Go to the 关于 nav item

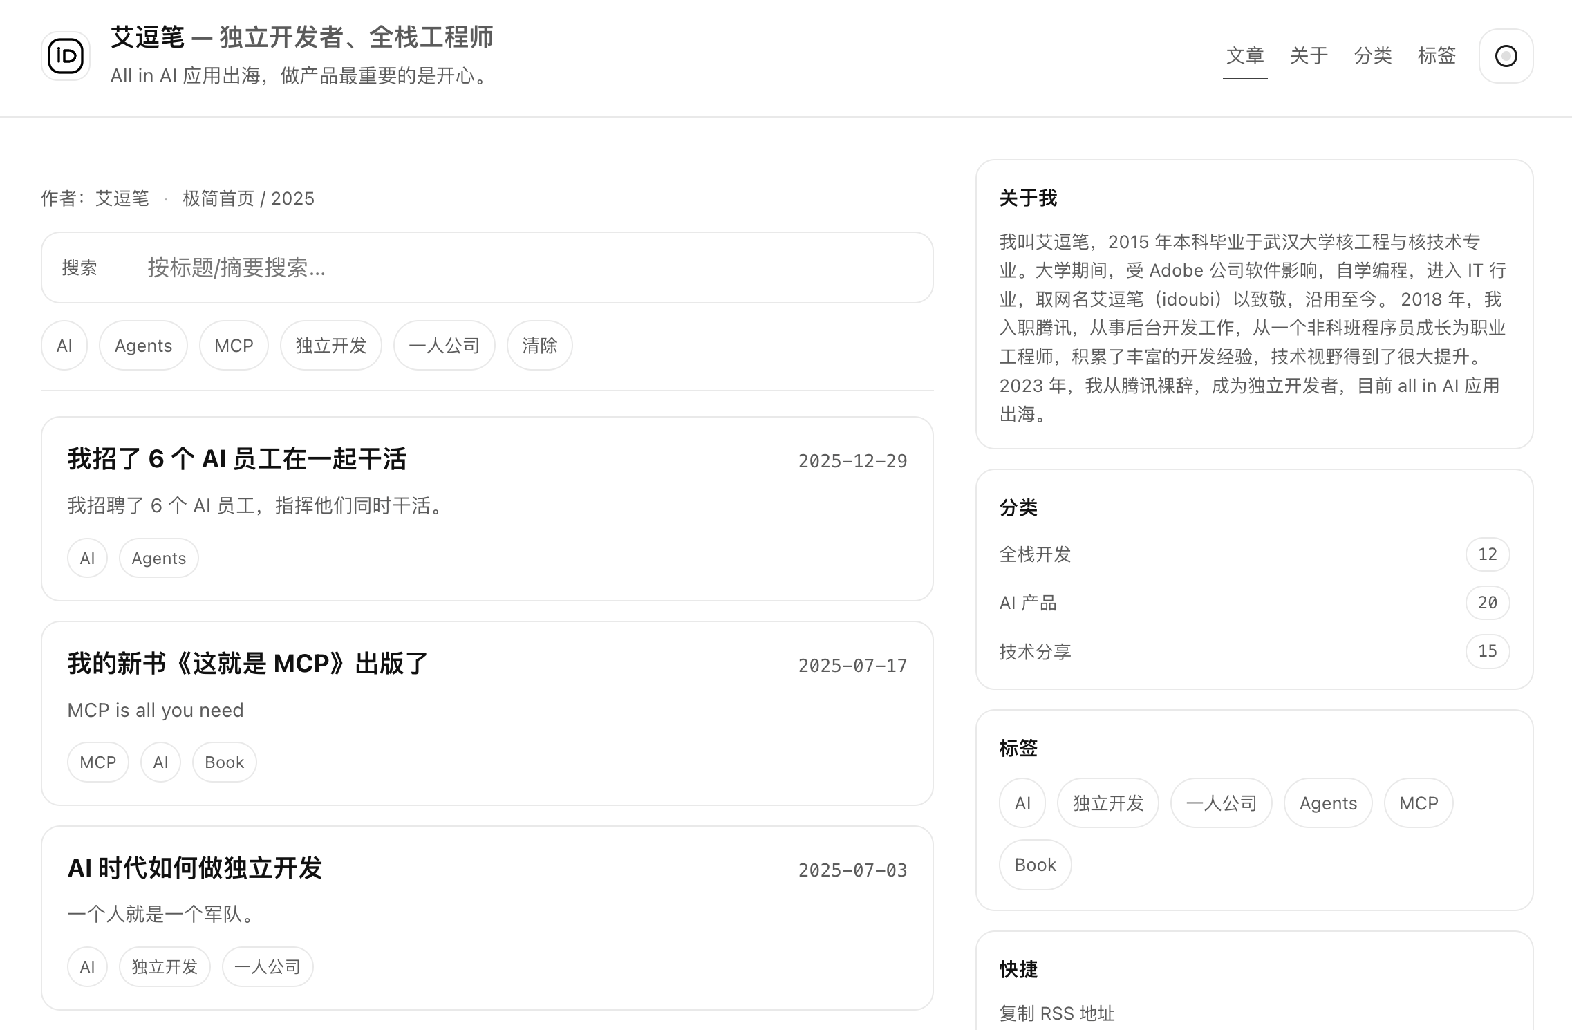click(x=1309, y=56)
